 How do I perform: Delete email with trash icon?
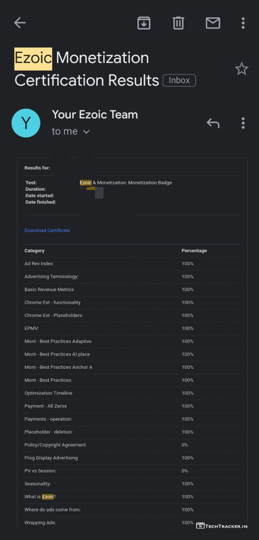click(178, 23)
